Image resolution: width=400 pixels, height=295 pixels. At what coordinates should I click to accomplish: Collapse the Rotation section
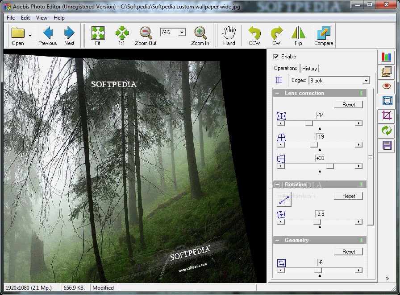[277, 184]
